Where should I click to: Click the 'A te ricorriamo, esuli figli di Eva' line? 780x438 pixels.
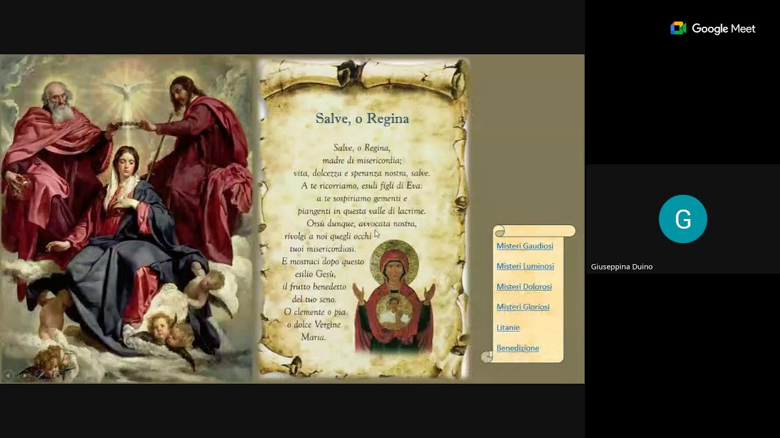[361, 186]
